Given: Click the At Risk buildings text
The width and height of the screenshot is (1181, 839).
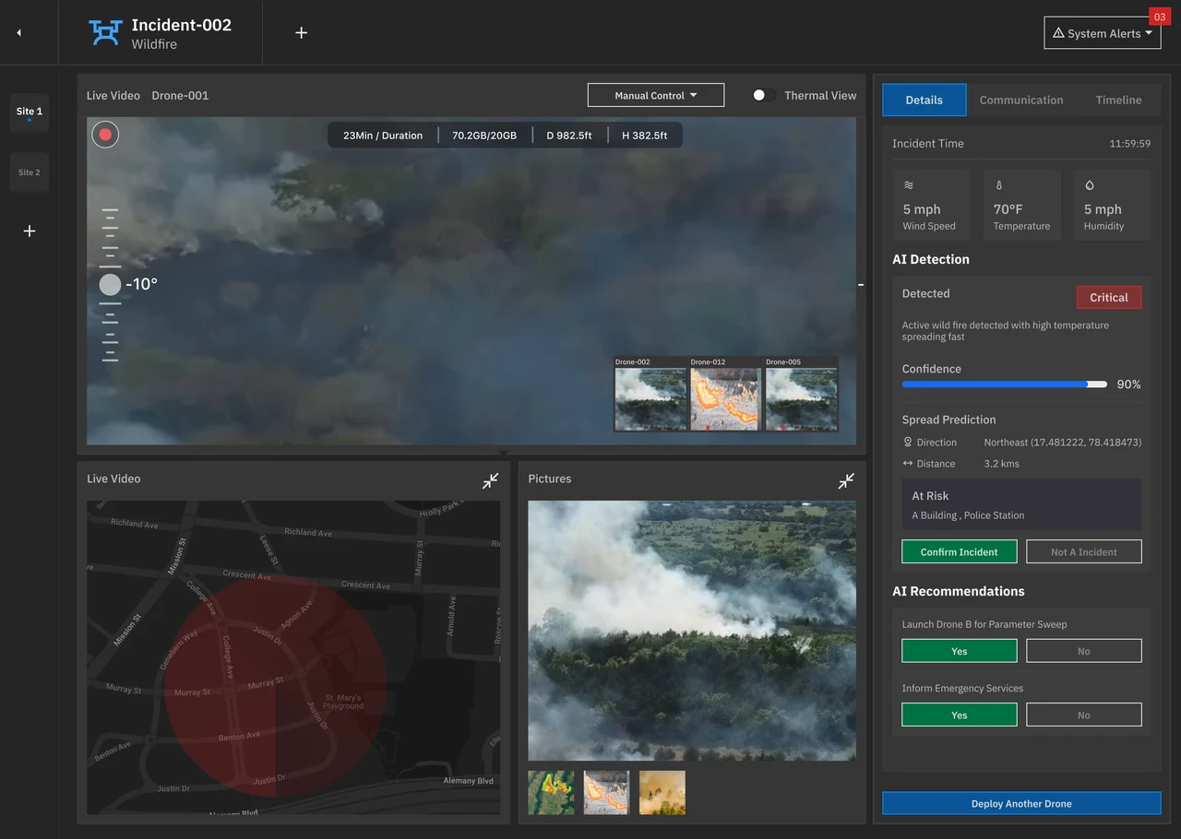Looking at the screenshot, I should 968,515.
